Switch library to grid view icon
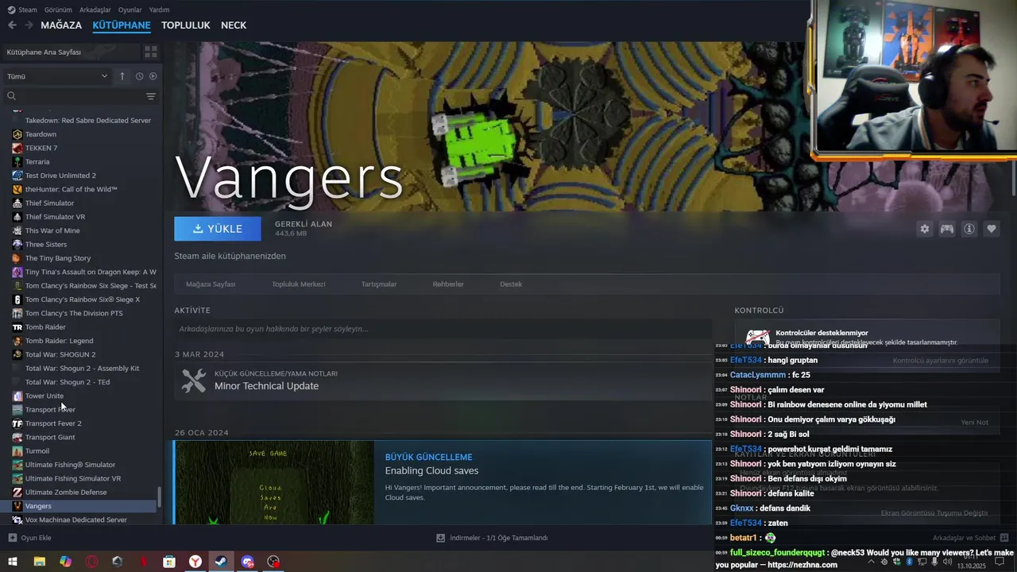 click(x=150, y=52)
